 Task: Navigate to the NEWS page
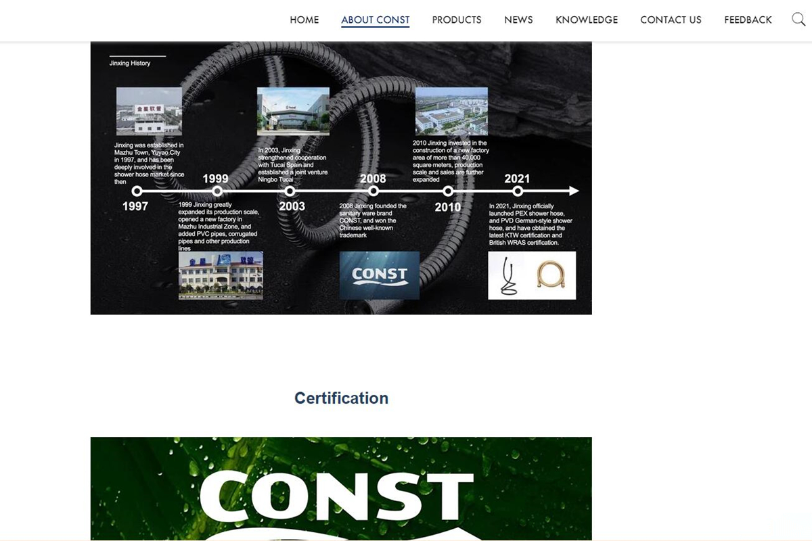(518, 20)
